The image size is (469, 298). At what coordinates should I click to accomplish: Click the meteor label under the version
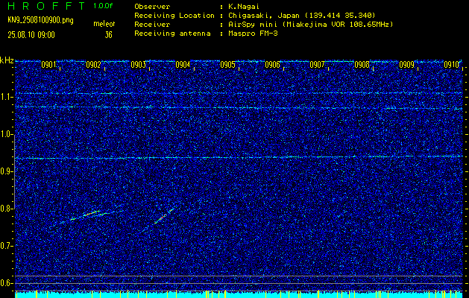pyautogui.click(x=104, y=24)
